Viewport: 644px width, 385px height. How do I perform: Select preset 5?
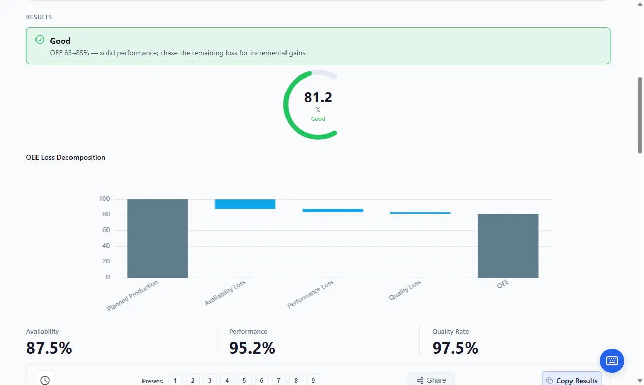244,380
